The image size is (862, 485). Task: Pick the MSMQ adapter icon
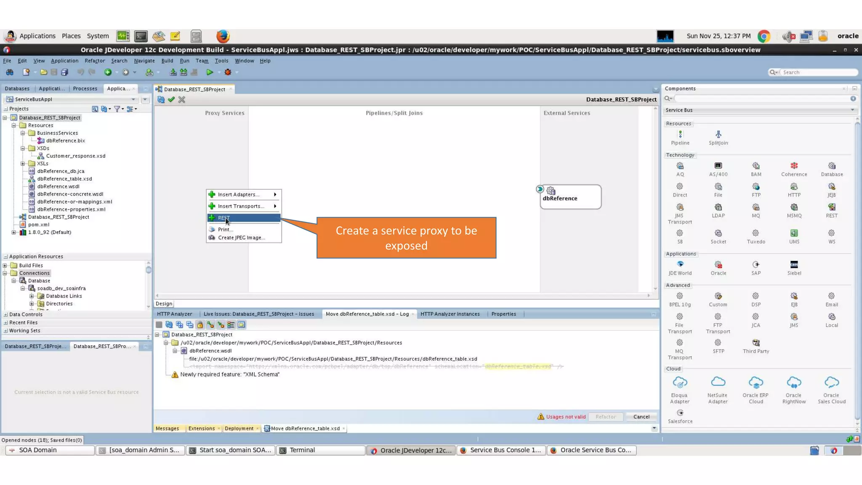794,207
